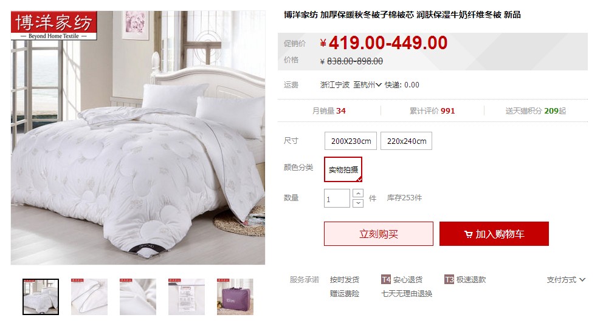Click the 博洋家纺 brand logo

54,25
